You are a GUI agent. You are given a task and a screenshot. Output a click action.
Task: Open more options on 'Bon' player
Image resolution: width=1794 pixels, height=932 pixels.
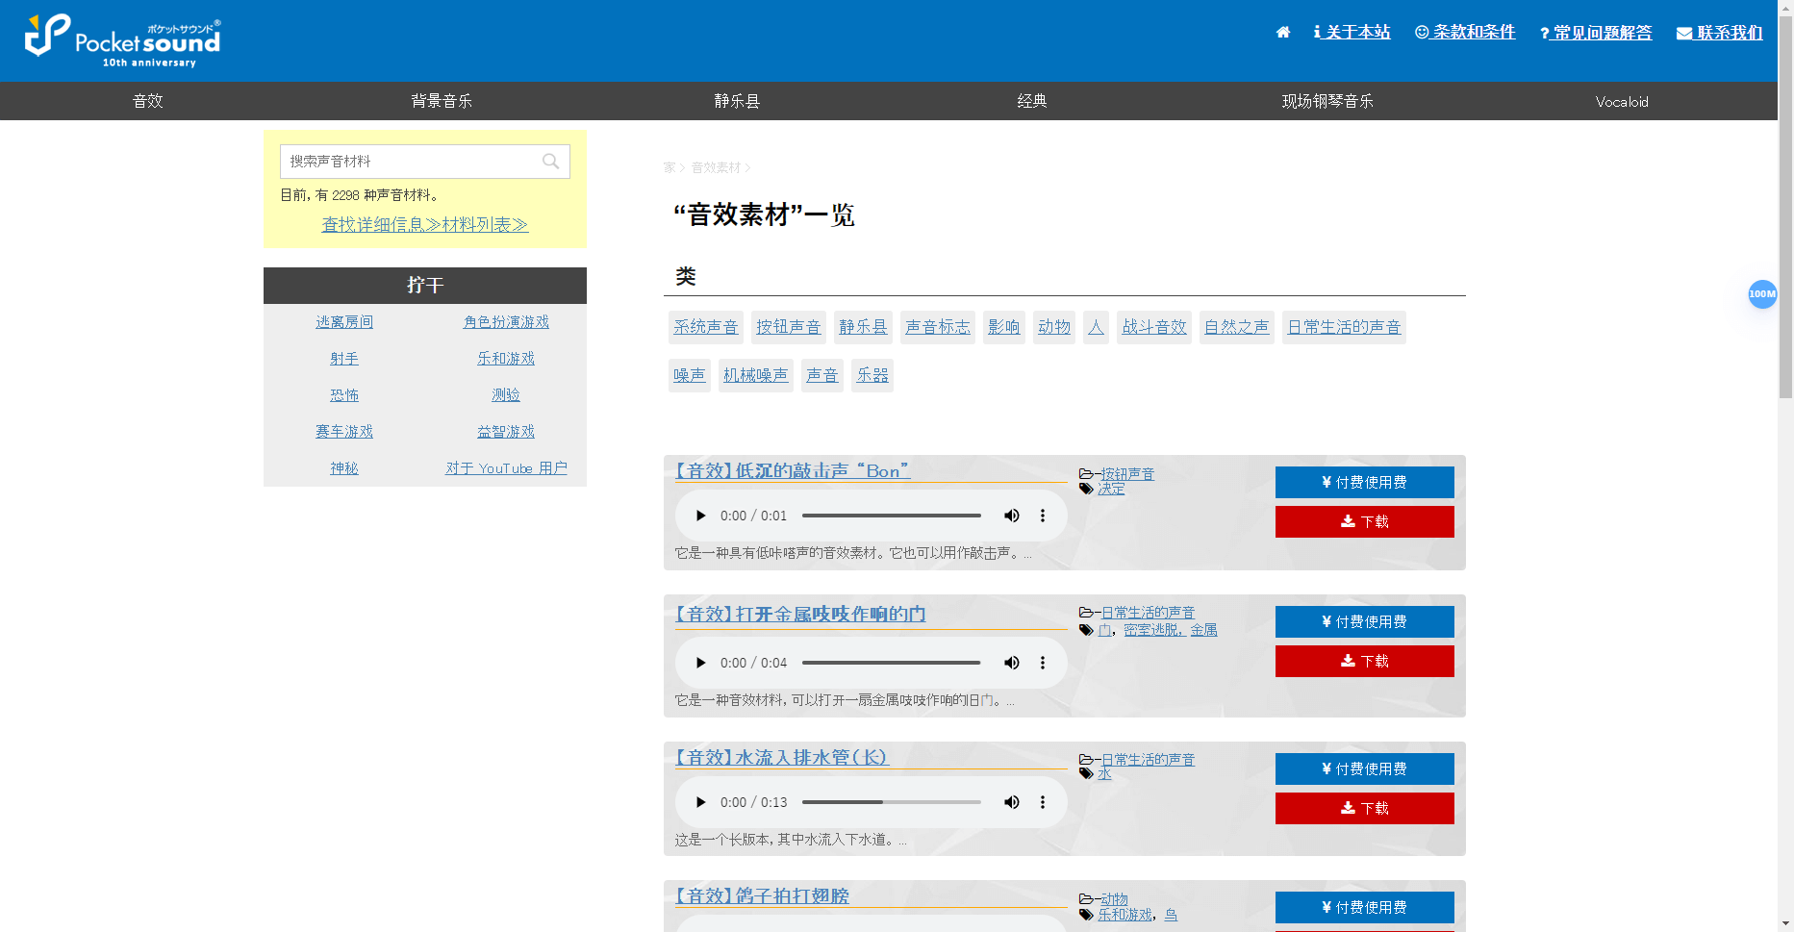(1043, 516)
